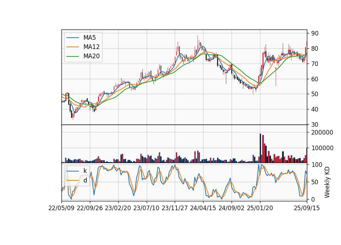Click the 30 price axis label
Viewport: 341px width, 245px height.
(315, 125)
